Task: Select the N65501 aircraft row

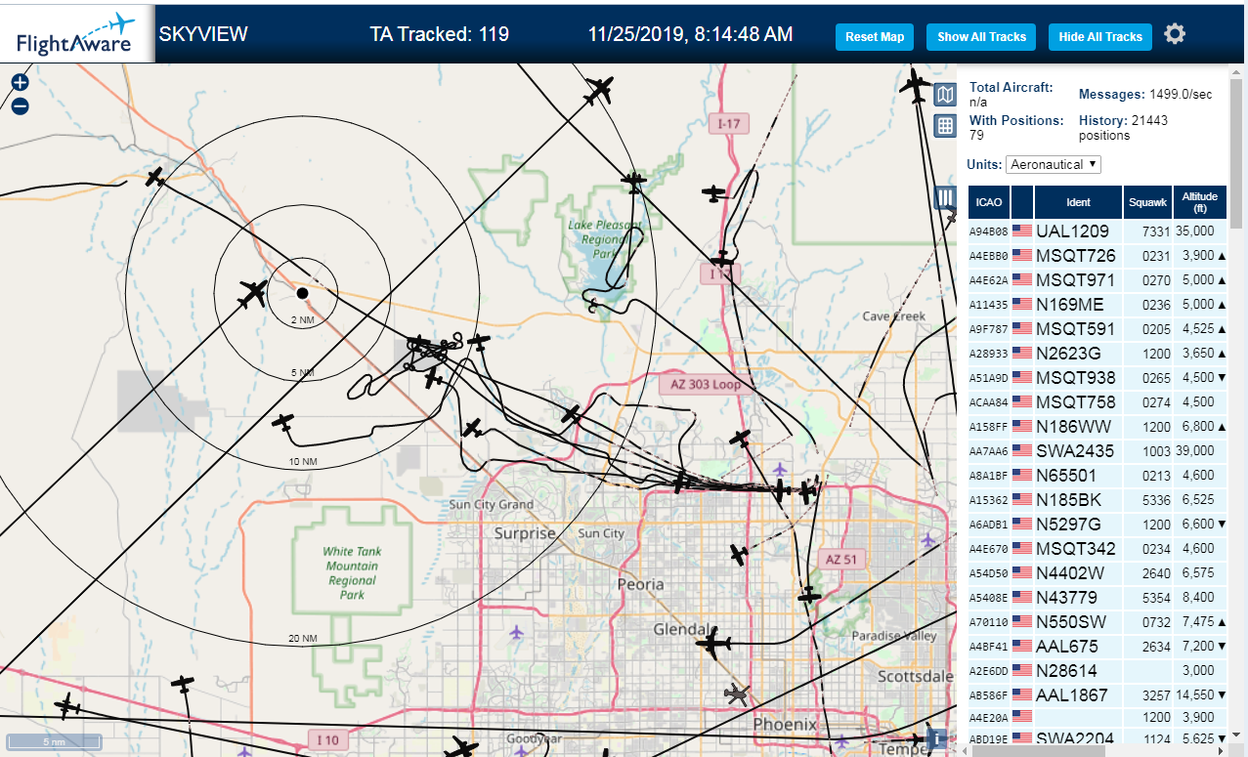Action: [1097, 476]
